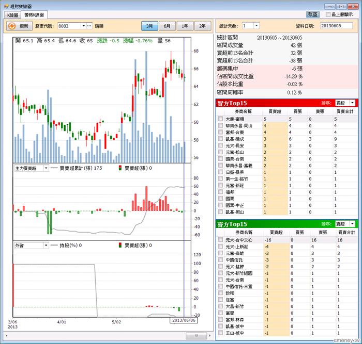The image size is (362, 344).
Task: Check the 華南永昌-岡山 broker checkbox
Action: pos(220,125)
